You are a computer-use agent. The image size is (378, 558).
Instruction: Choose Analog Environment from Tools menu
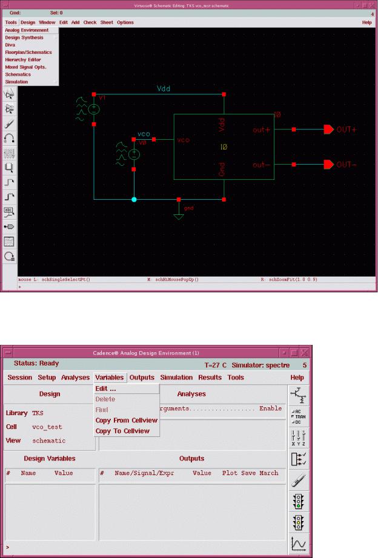coord(31,30)
